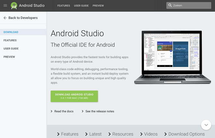The width and height of the screenshot is (215, 138).
Task: Open USER GUIDE in the top navigation bar
Action: 81,6
